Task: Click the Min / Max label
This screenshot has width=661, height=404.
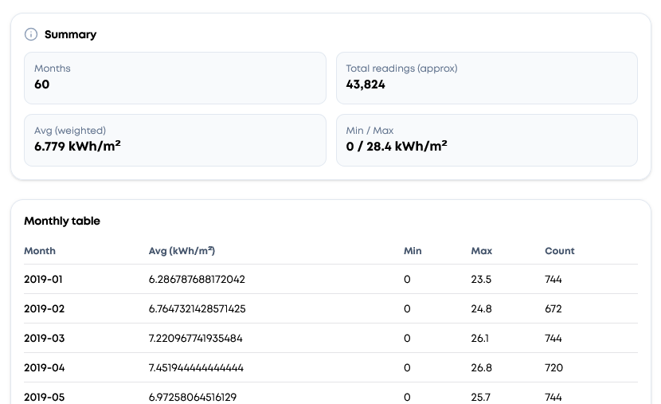Action: (x=370, y=131)
